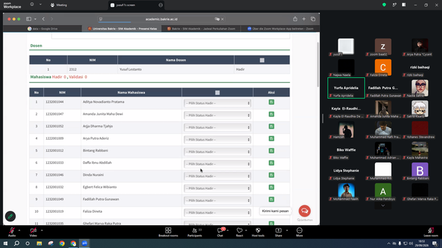Open status dropdown for Arya Putra Aderiz

point(217,139)
